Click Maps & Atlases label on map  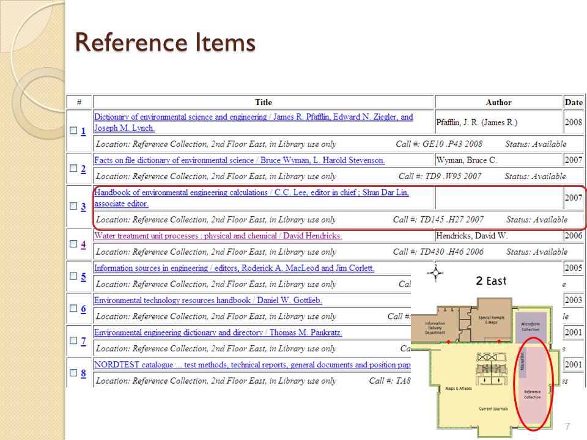[458, 389]
